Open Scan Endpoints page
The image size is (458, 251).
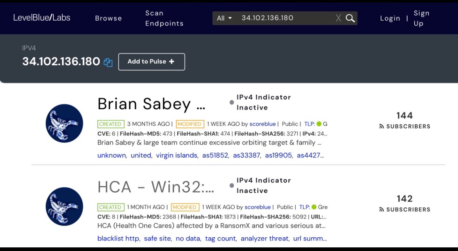164,18
